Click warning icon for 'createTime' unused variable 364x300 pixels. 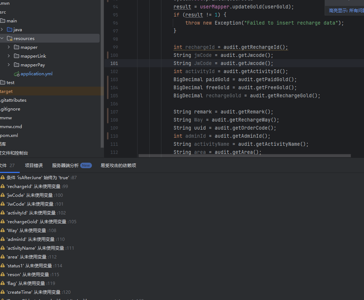pos(3,292)
